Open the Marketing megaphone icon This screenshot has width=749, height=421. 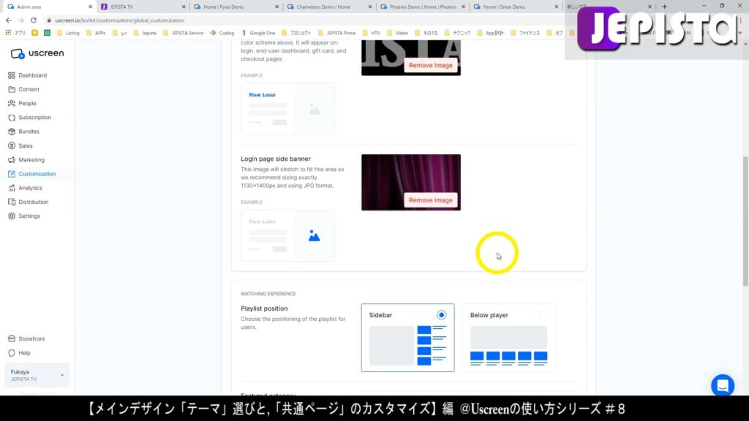tap(12, 160)
